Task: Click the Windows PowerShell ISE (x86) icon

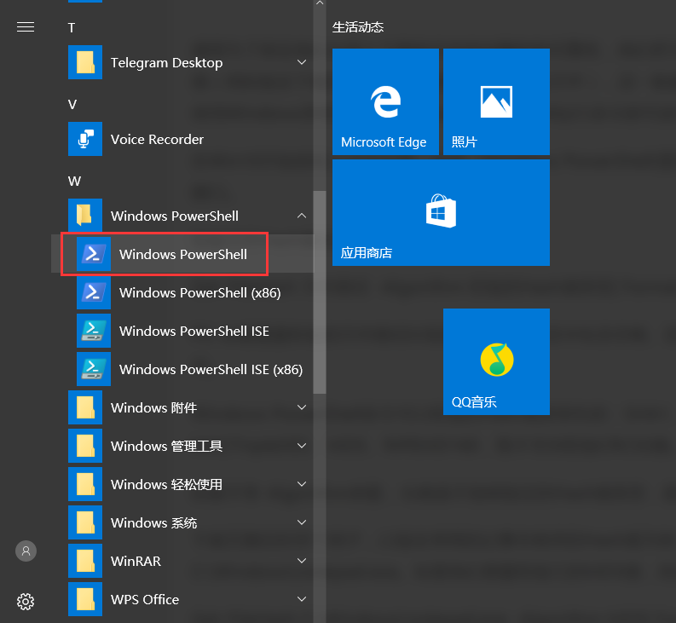Action: [94, 369]
